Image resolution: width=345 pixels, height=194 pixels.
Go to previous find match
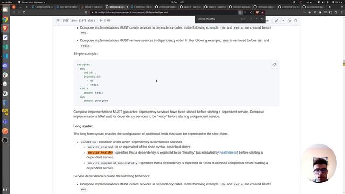tap(251, 19)
